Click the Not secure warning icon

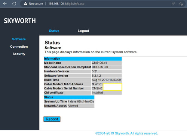point(25,4)
